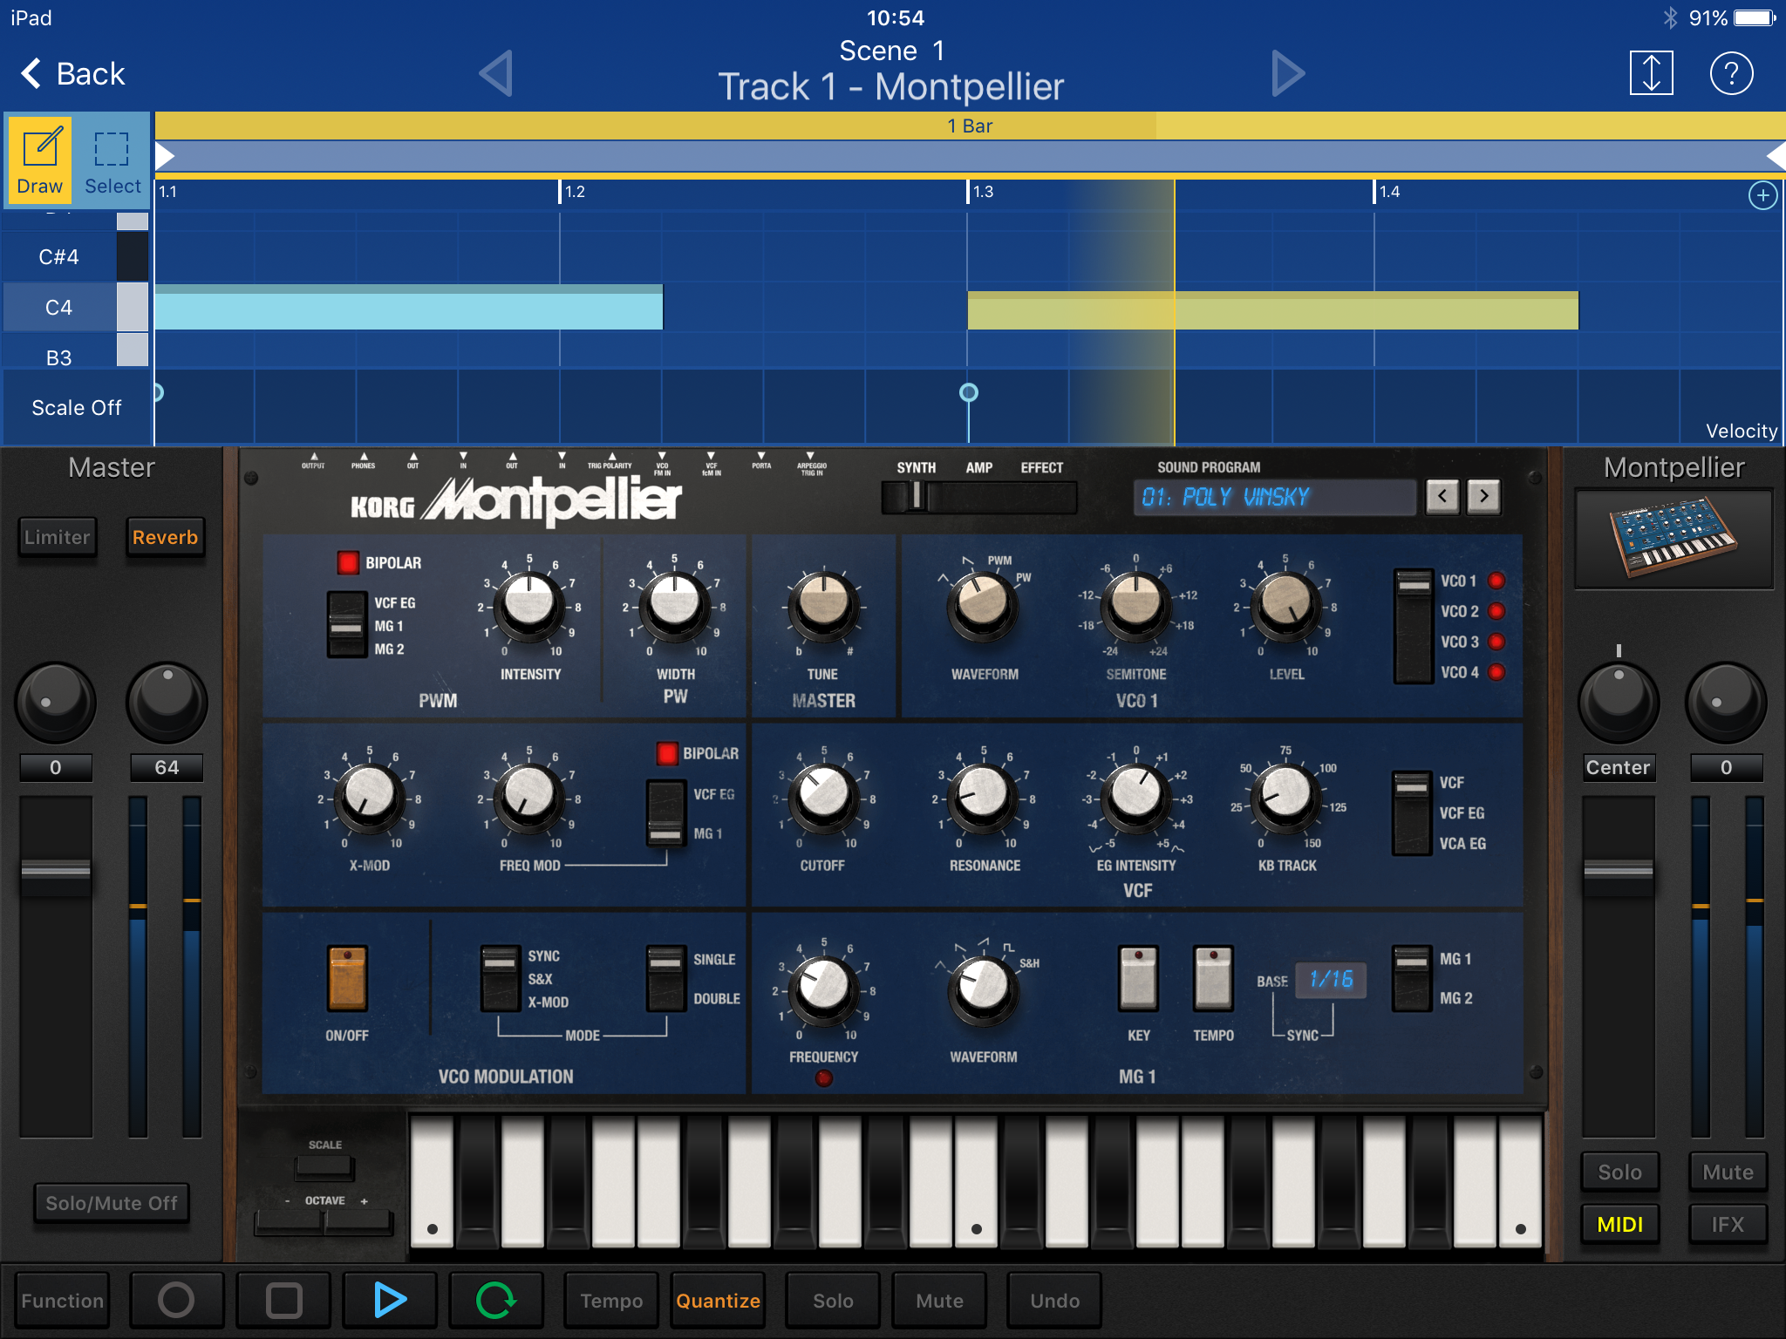Tap the vertical expand view icon
This screenshot has height=1339, width=1786.
1651,73
